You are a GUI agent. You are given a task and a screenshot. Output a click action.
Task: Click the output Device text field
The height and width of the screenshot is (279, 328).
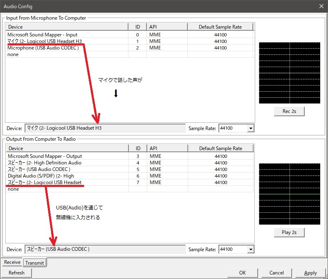[105, 249]
